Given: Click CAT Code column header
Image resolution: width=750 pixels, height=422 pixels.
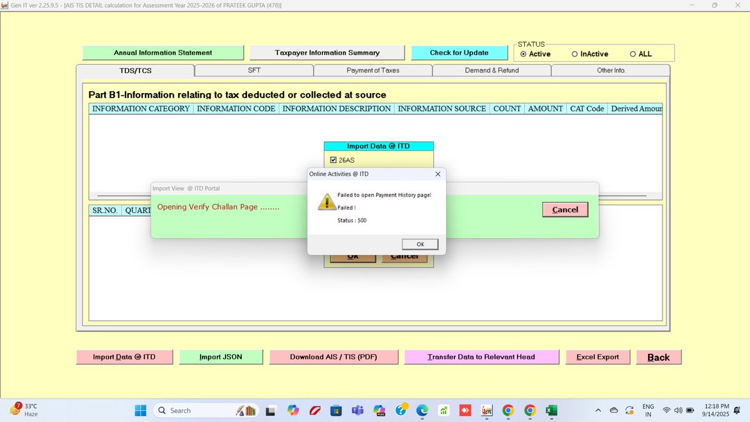Looking at the screenshot, I should (x=587, y=109).
